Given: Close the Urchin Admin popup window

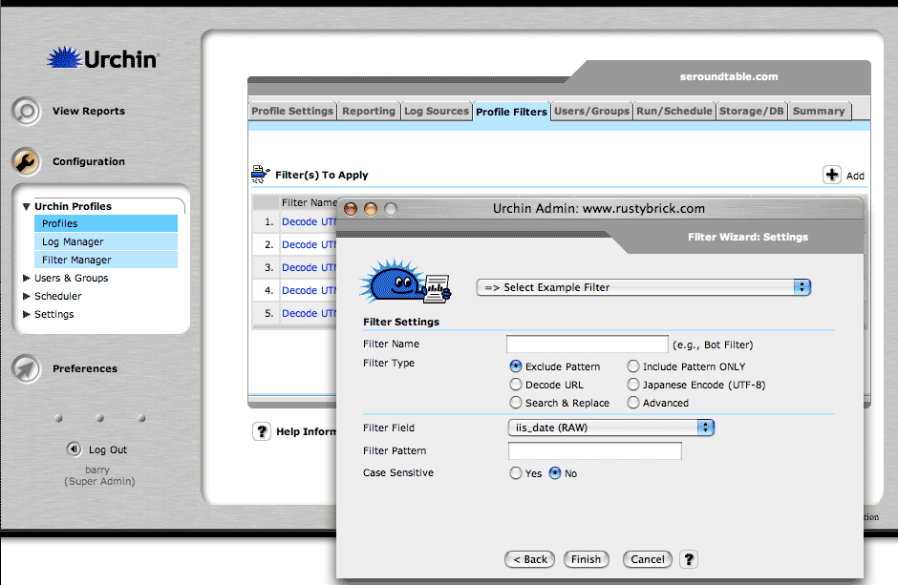Looking at the screenshot, I should 351,209.
